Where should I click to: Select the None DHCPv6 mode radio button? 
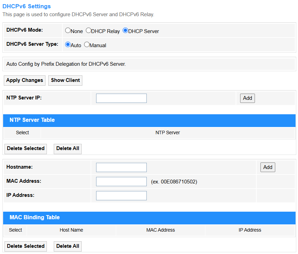click(68, 30)
